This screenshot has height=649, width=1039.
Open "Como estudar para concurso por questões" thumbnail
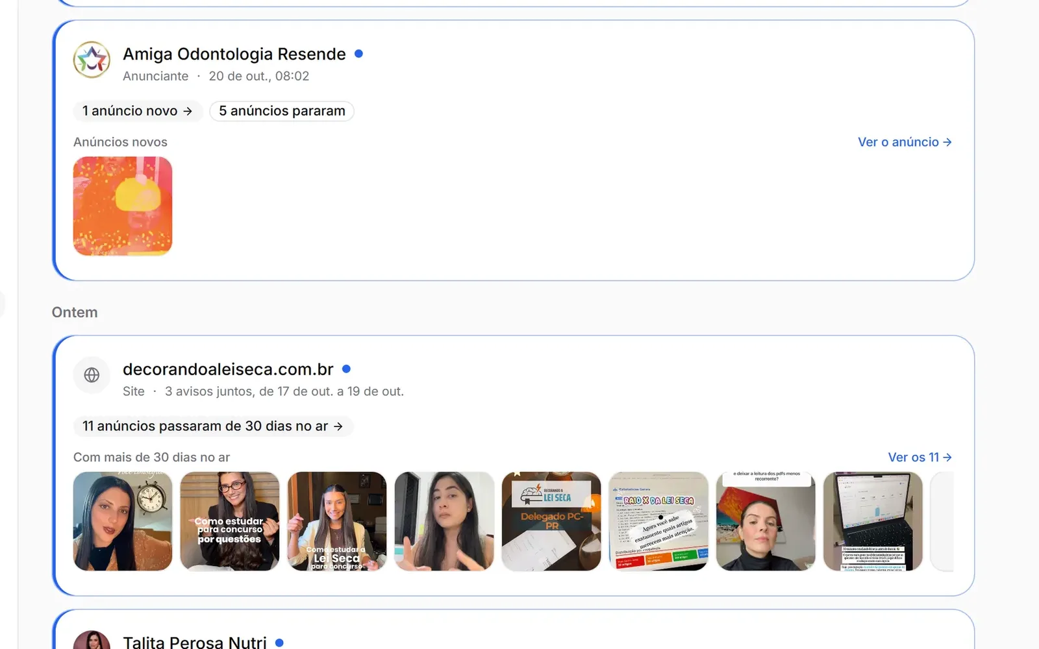tap(230, 521)
